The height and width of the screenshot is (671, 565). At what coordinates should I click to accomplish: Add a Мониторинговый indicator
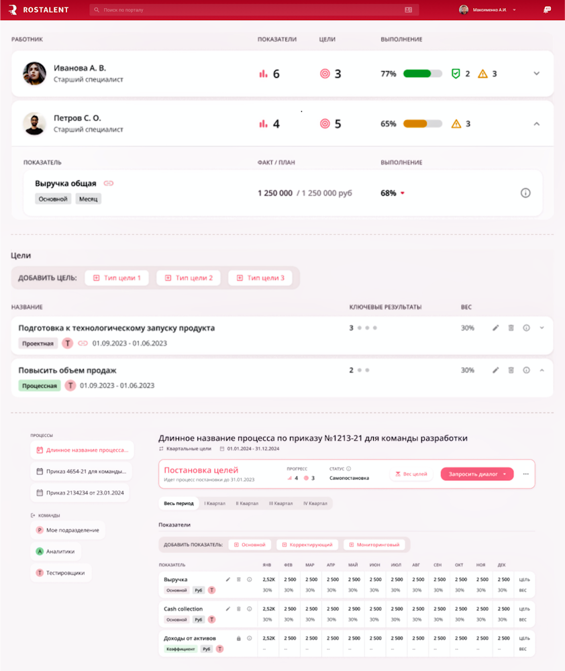(x=374, y=545)
